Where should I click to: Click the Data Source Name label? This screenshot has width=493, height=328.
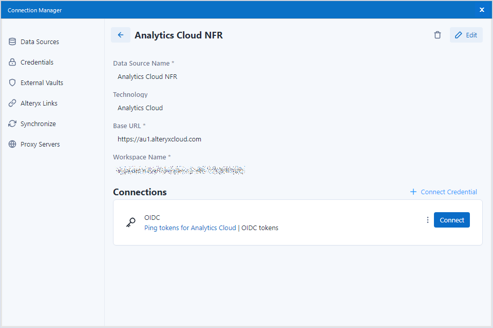coord(143,64)
